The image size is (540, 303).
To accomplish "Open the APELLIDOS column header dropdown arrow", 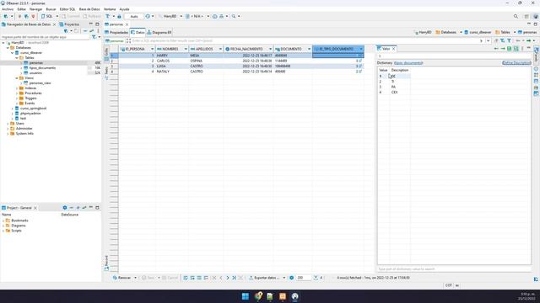I will [x=220, y=49].
